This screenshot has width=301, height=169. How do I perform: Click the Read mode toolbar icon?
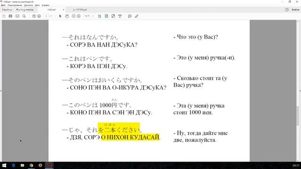120,16
